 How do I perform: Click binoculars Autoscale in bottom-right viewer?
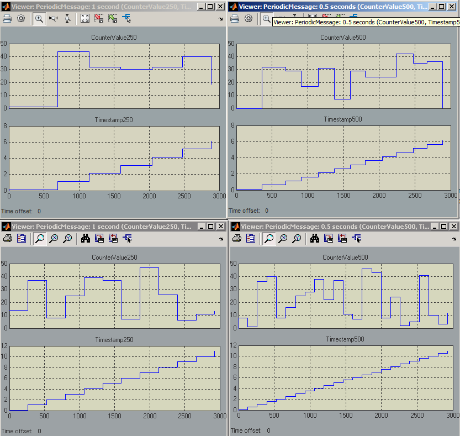[x=315, y=238]
